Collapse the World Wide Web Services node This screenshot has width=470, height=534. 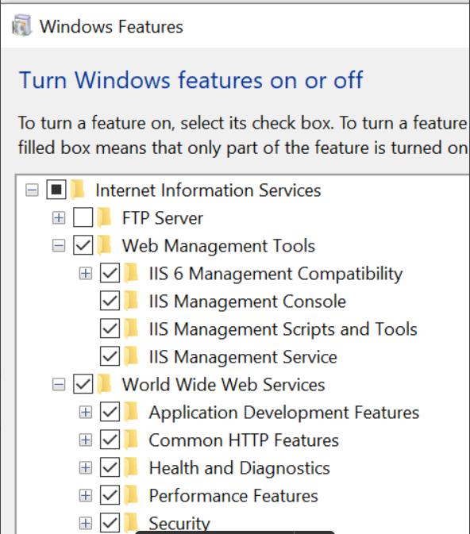[x=59, y=385]
